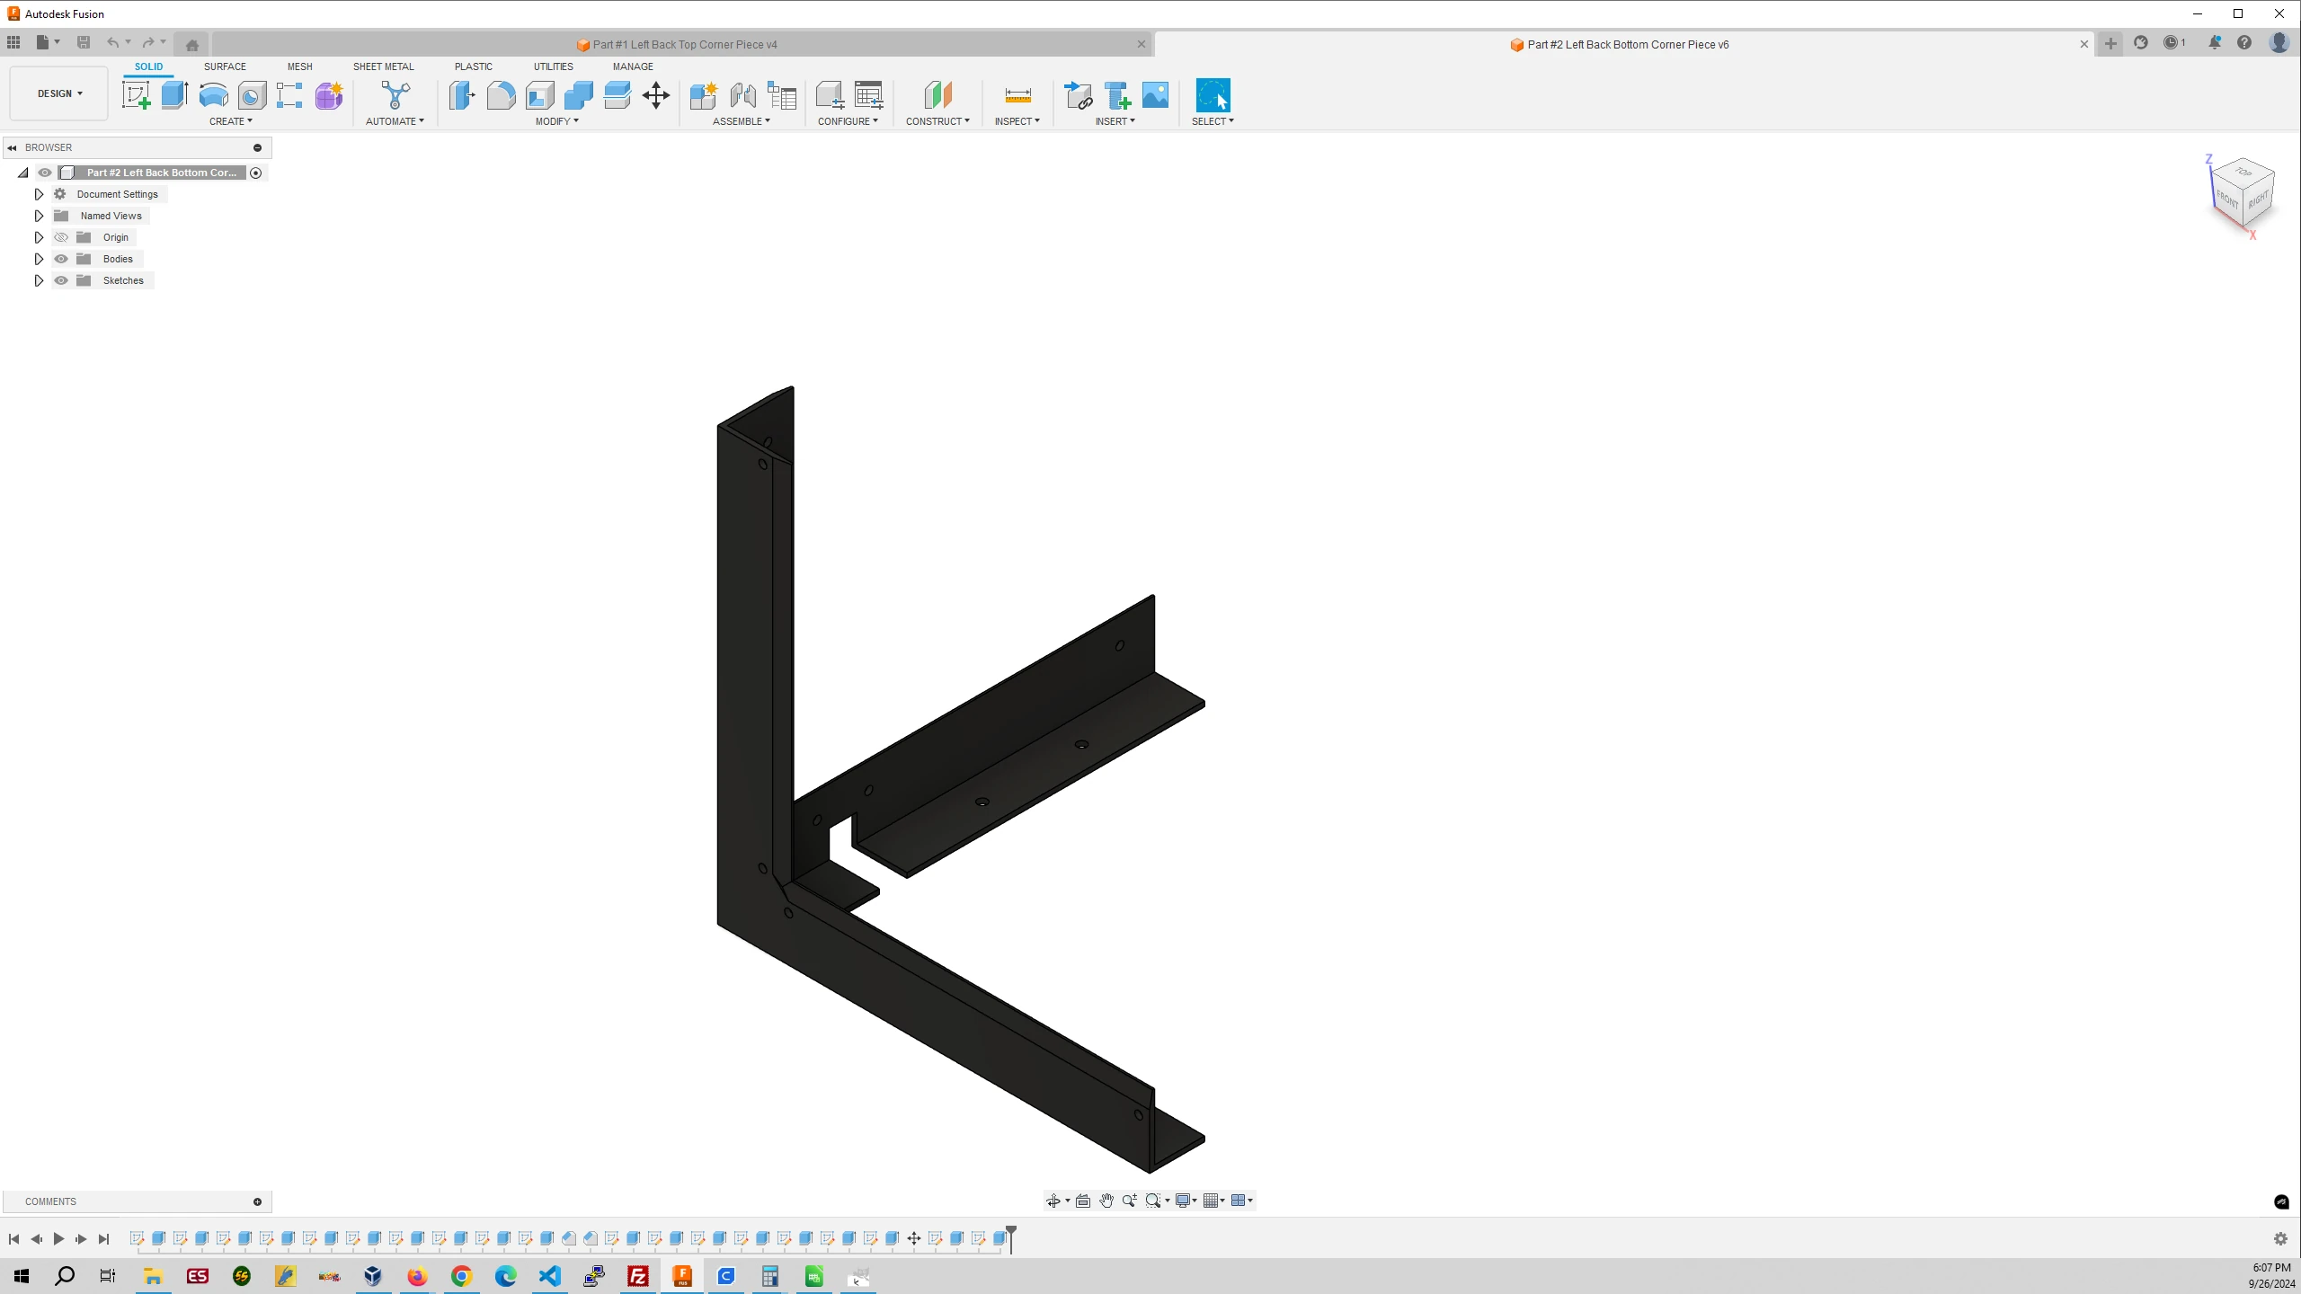This screenshot has width=2301, height=1294.
Task: Expand the Bodies tree item
Action: [40, 259]
